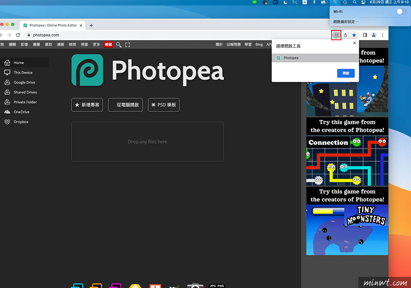Select Home in the sidebar

point(24,62)
